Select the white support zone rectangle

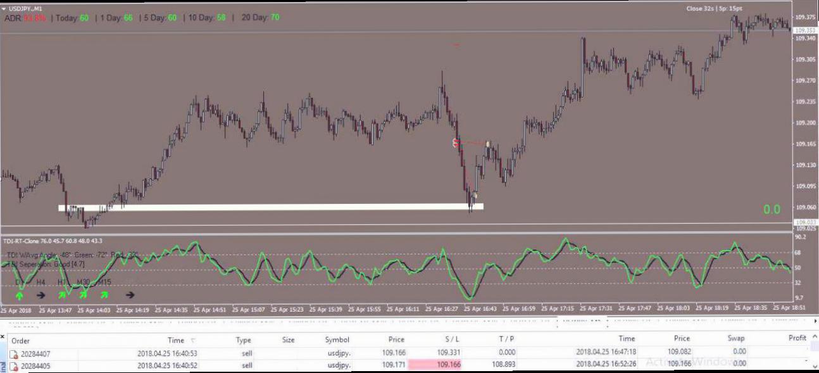coord(271,207)
